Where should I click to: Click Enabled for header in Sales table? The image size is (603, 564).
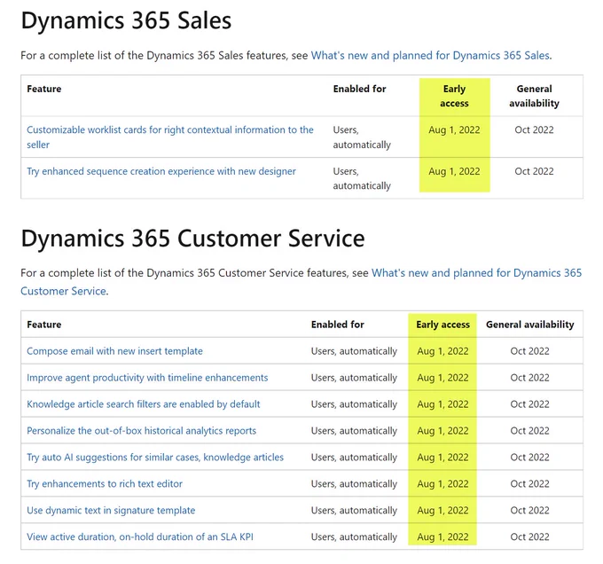pyautogui.click(x=359, y=89)
